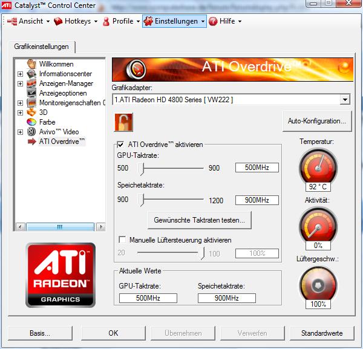The width and height of the screenshot is (363, 349).
Task: Expand the 3D tree node
Action: (x=21, y=113)
